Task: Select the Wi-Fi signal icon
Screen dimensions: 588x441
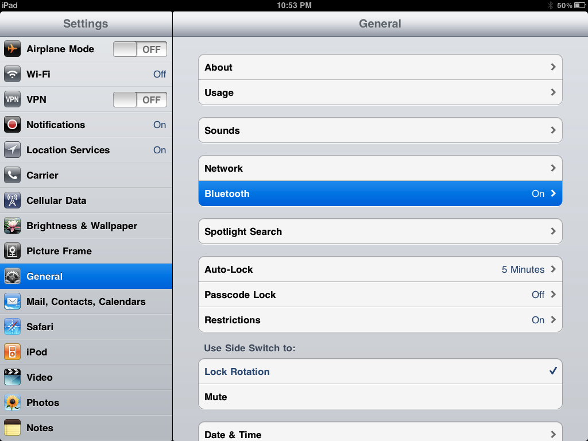Action: coord(12,74)
